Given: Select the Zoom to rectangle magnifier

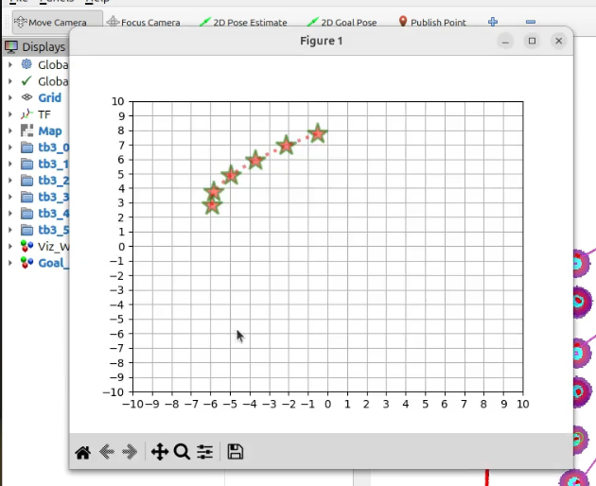Looking at the screenshot, I should [x=182, y=453].
